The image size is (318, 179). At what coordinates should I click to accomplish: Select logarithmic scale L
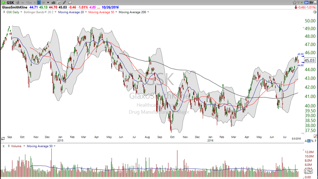point(309,141)
